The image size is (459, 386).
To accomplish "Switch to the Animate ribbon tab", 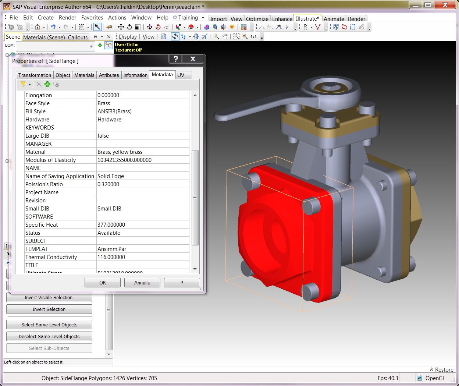I will click(x=334, y=19).
